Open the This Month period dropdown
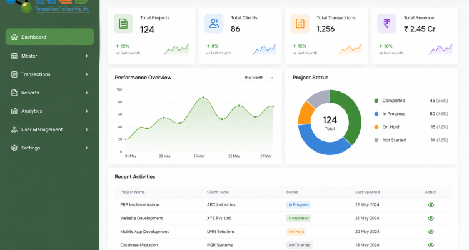This screenshot has height=250, width=469. click(x=258, y=77)
